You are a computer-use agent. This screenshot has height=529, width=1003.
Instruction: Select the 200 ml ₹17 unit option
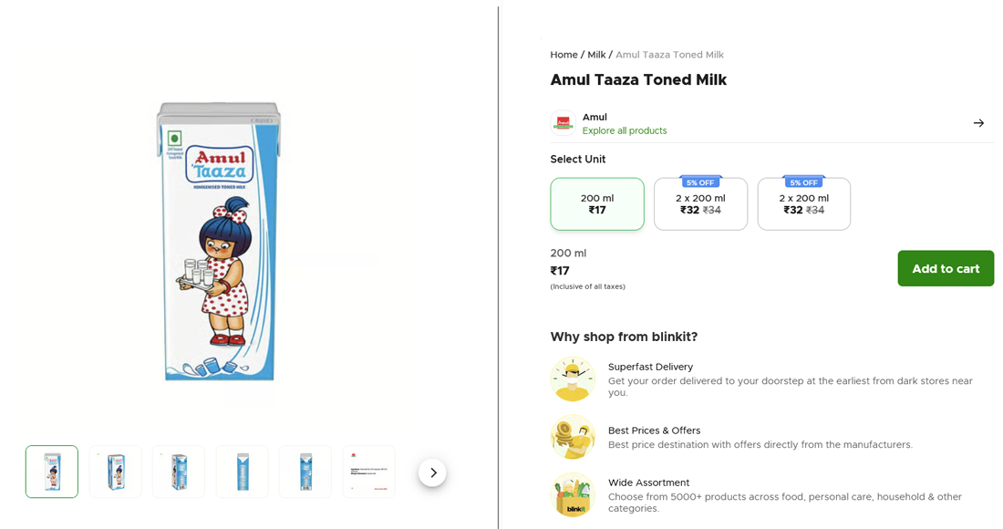click(x=597, y=204)
